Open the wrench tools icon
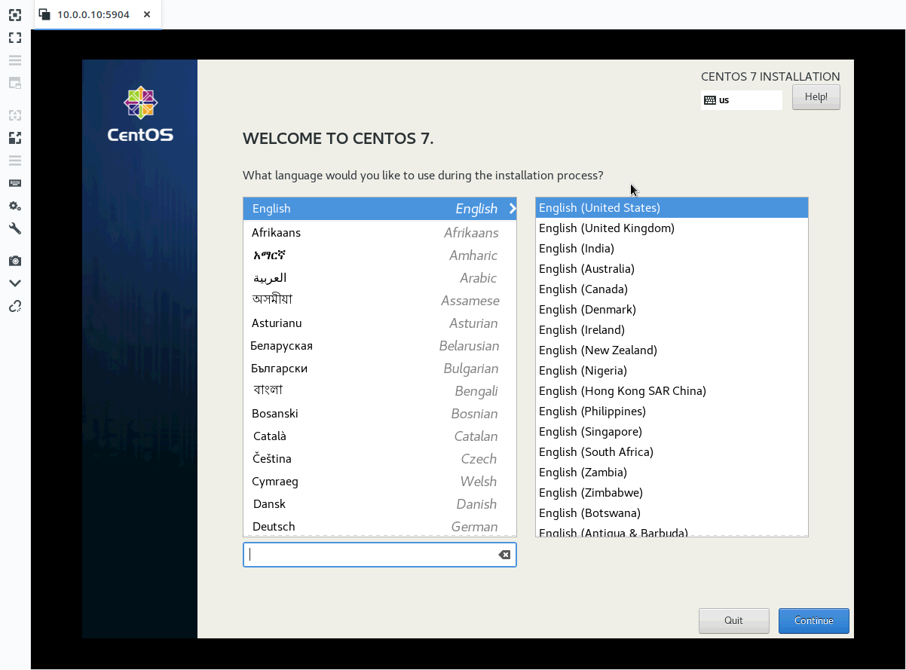The image size is (906, 670). click(x=14, y=228)
